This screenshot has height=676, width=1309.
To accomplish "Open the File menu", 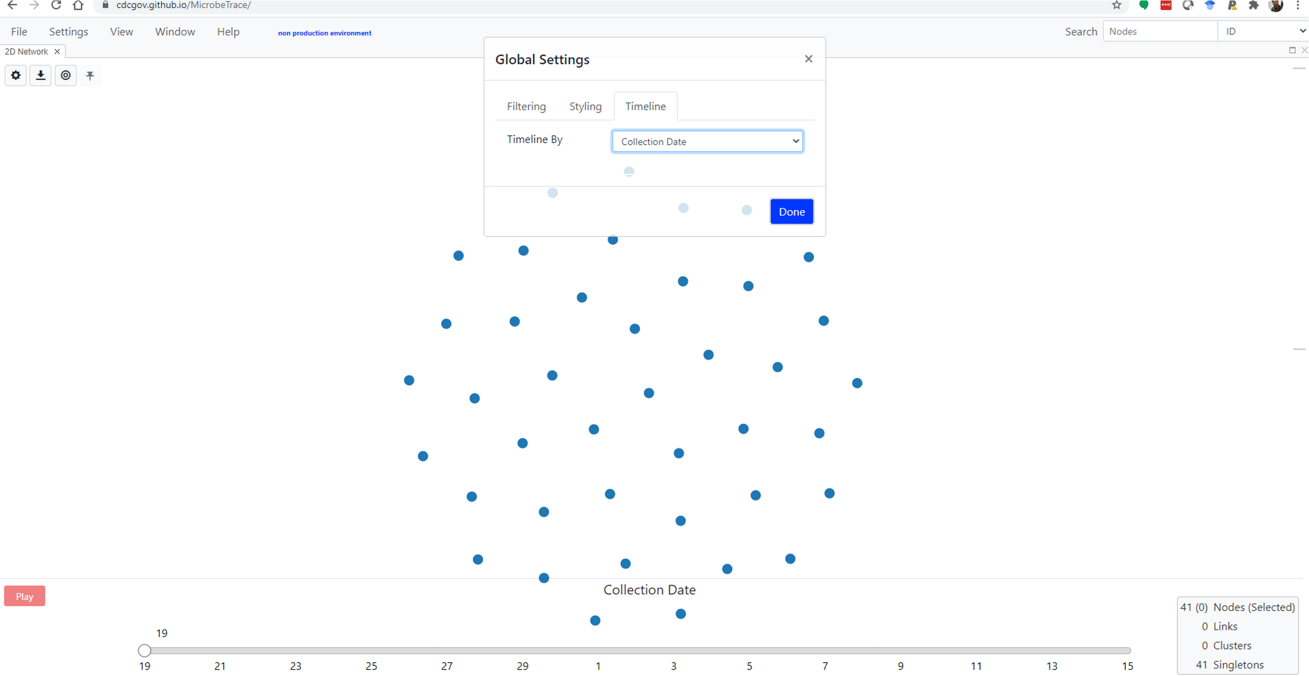I will point(19,31).
